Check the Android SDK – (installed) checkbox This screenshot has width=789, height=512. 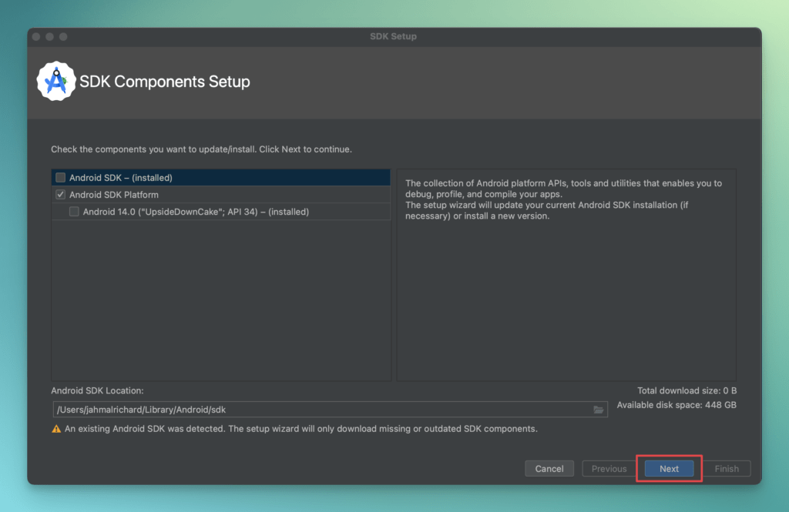click(x=60, y=178)
